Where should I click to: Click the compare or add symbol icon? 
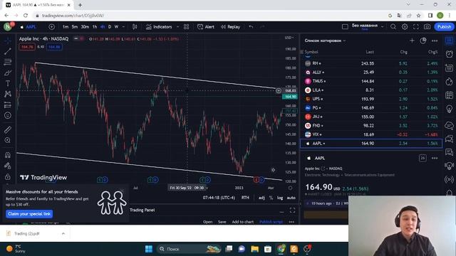pos(51,27)
